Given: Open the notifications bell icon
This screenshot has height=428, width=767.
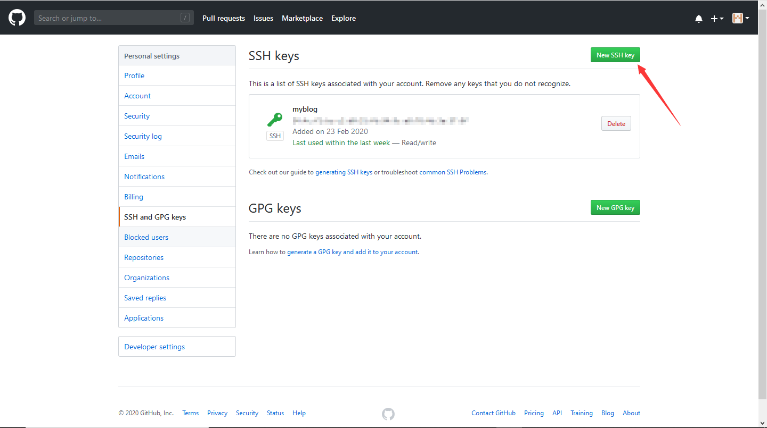Looking at the screenshot, I should 699,19.
